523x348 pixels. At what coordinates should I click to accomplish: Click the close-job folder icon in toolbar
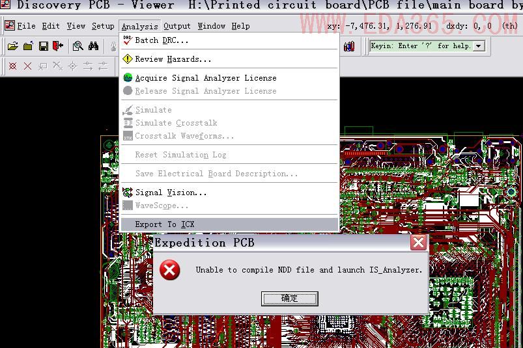[x=29, y=46]
